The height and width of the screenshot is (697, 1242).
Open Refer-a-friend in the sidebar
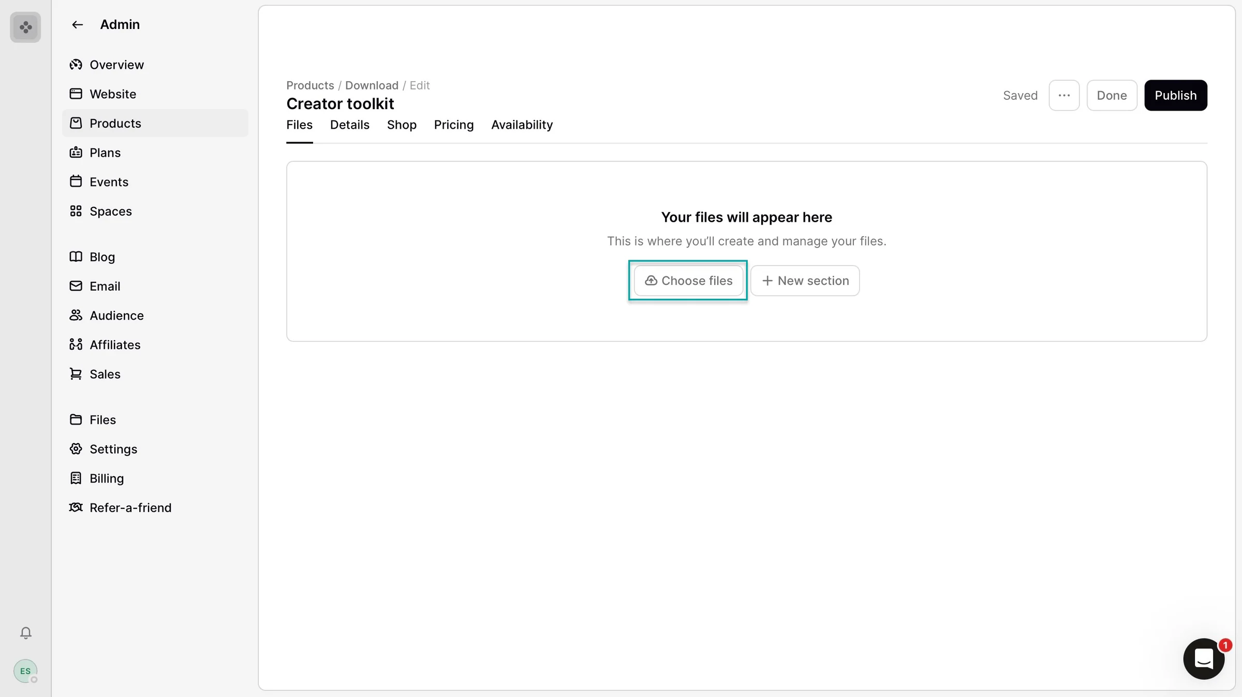tap(155, 508)
